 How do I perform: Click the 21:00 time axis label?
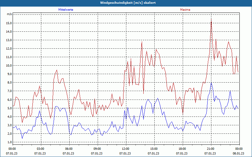(x=210, y=149)
